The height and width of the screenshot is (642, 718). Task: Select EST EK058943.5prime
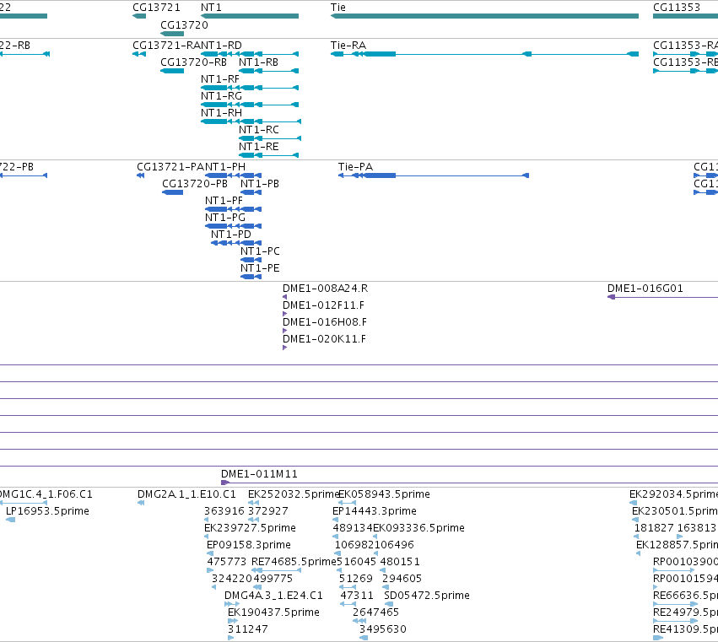click(x=347, y=503)
